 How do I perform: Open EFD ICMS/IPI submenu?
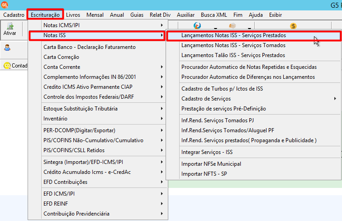(98, 194)
